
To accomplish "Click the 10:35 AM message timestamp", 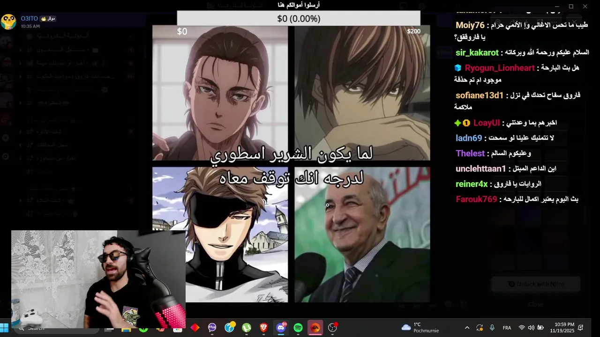I will [x=30, y=26].
